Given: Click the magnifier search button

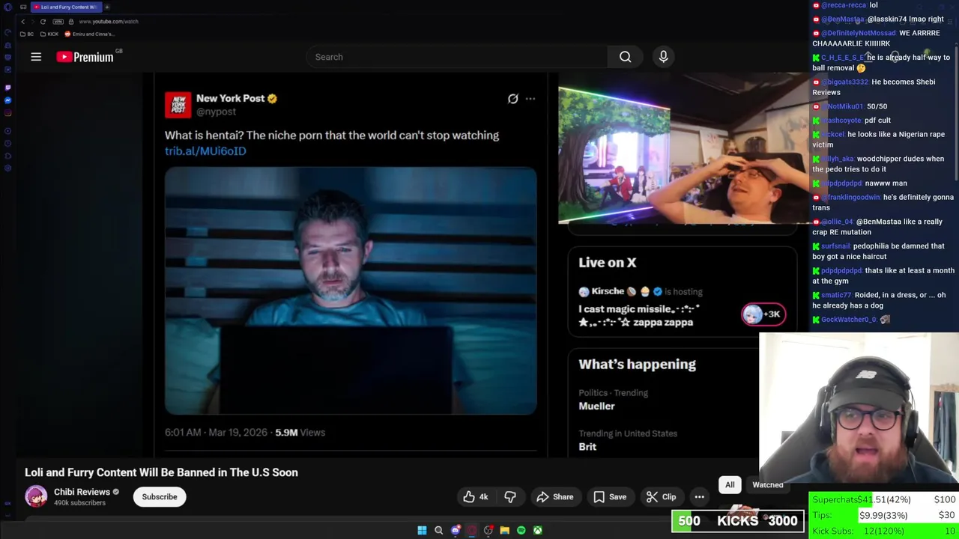Looking at the screenshot, I should [625, 57].
